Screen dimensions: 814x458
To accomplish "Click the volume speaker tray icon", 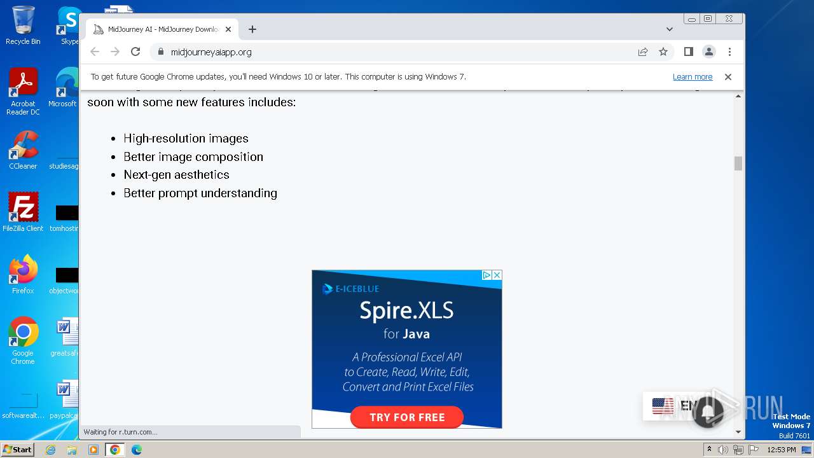I will tap(724, 450).
